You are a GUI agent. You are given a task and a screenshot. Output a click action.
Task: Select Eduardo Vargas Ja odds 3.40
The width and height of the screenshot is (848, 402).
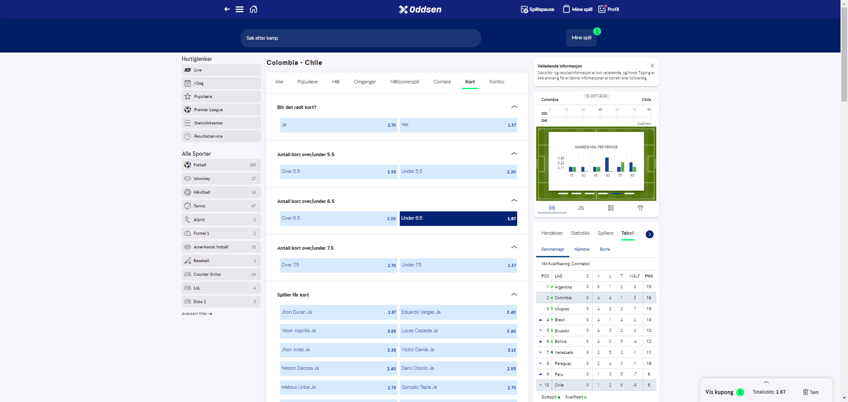coord(458,312)
